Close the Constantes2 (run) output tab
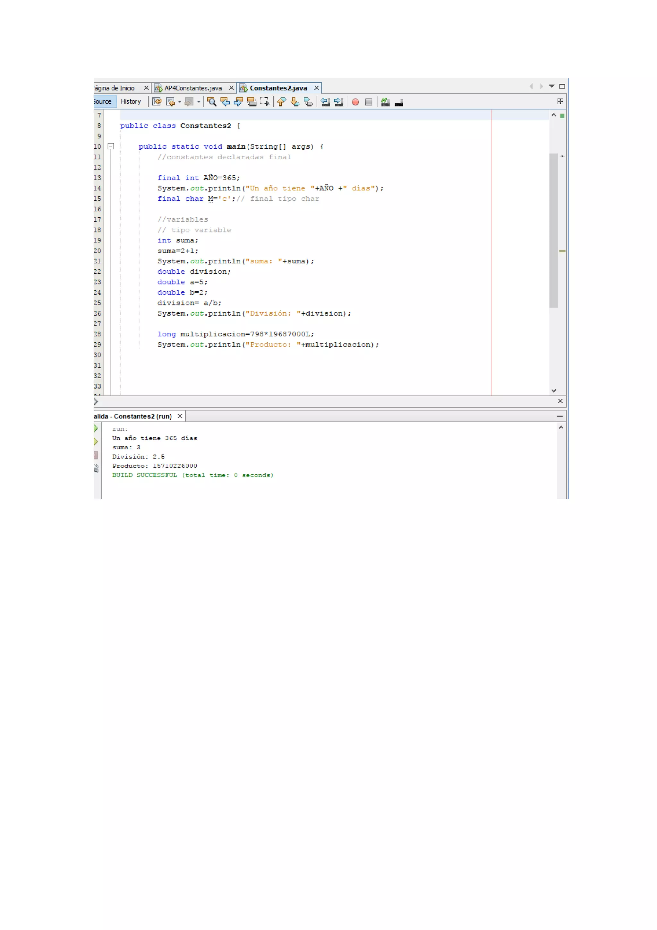Image resolution: width=657 pixels, height=930 pixels. [x=180, y=416]
